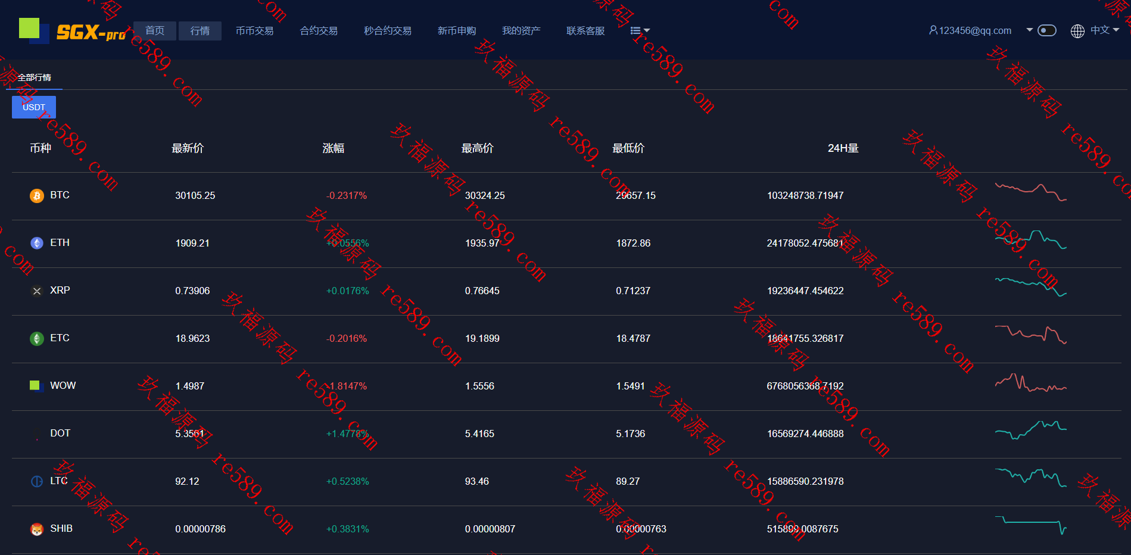Click the user account icon

click(x=933, y=30)
